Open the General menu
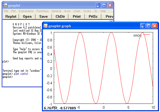The image size is (160, 112). pyautogui.click(x=56, y=11)
